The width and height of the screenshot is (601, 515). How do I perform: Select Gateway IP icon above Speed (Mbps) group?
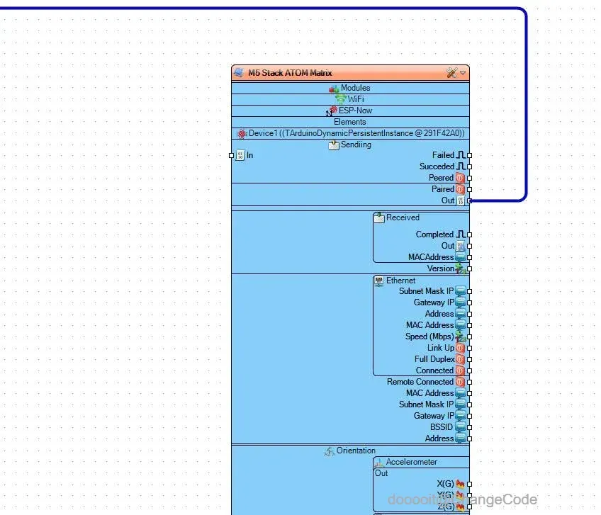click(x=461, y=302)
